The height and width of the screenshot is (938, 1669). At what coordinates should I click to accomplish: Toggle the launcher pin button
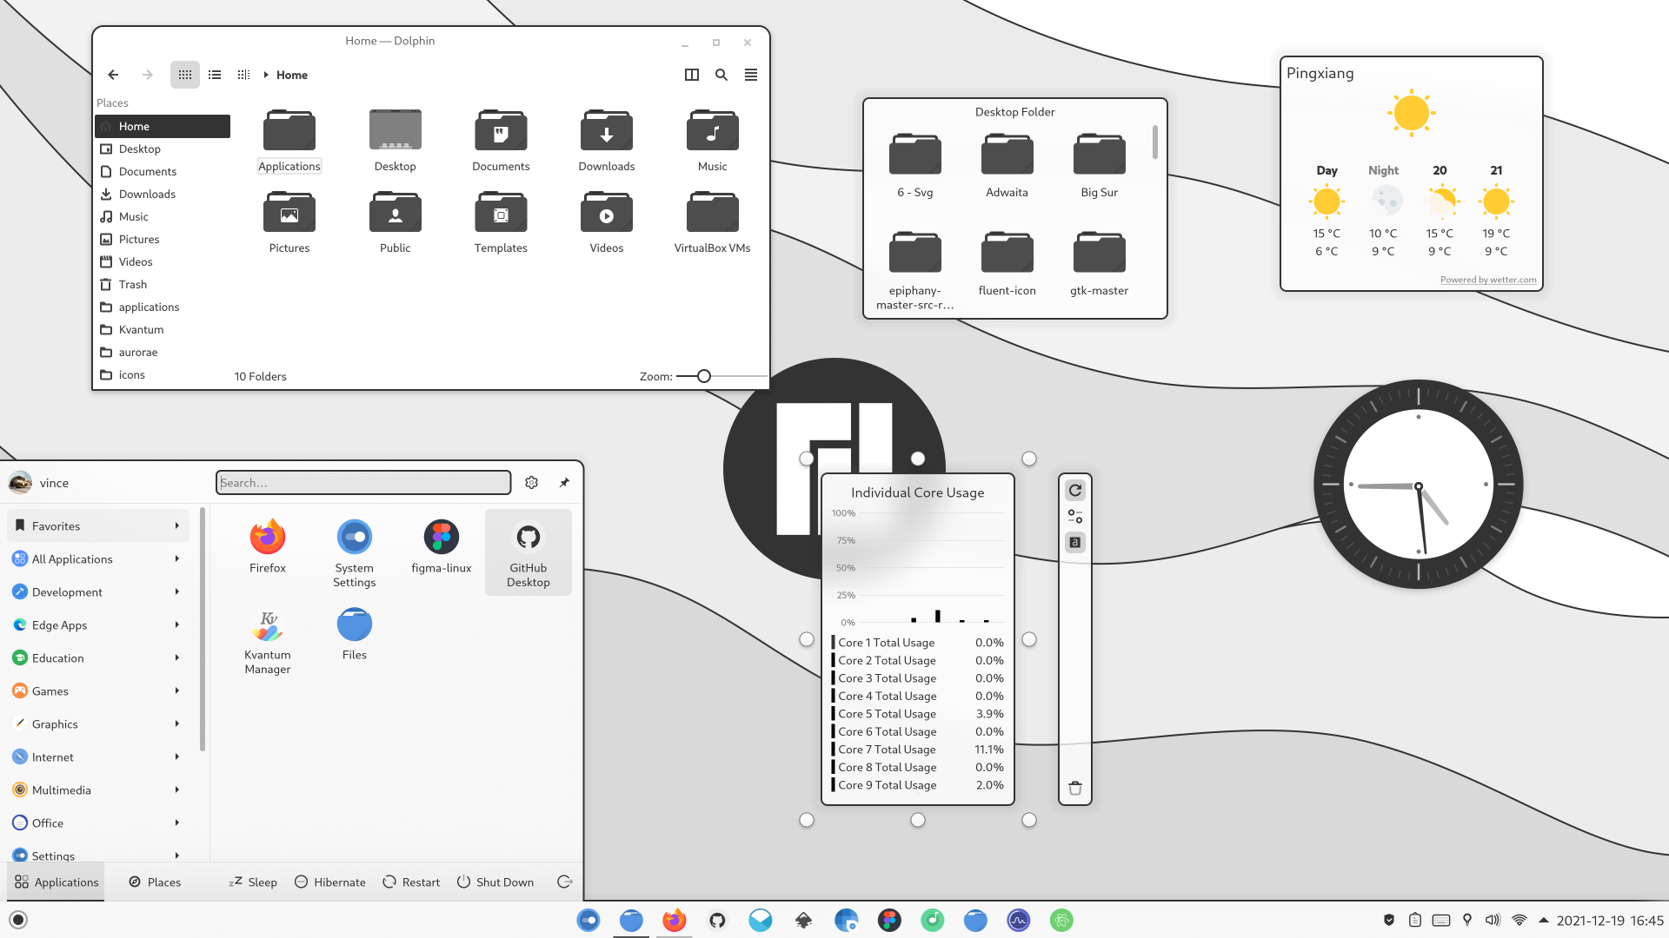point(564,483)
